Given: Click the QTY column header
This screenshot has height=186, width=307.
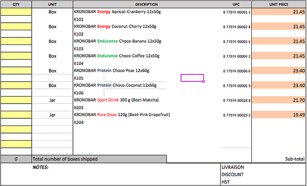Looking at the screenshot, I should coord(16,4).
